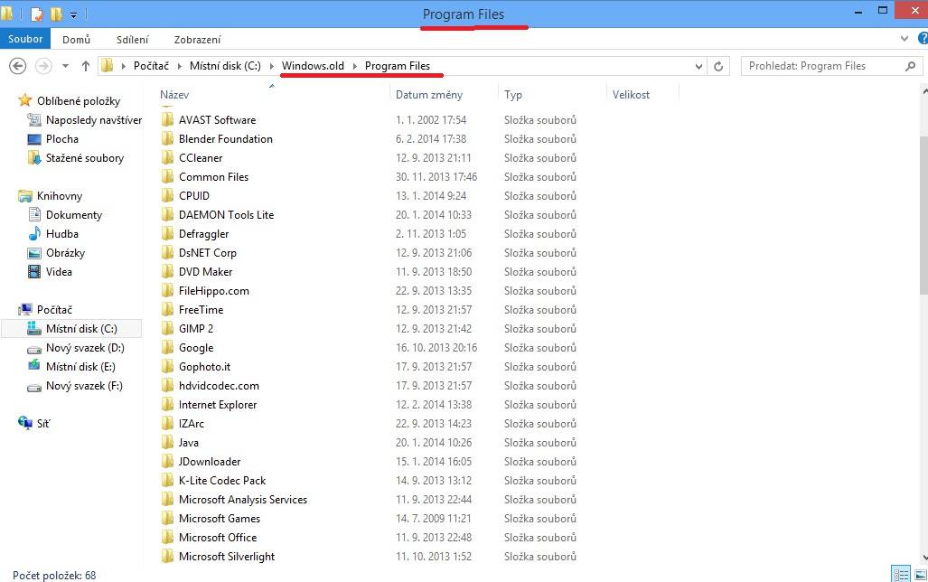This screenshot has width=928, height=582.
Task: Open Síť network icon in sidebar
Action: [25, 423]
